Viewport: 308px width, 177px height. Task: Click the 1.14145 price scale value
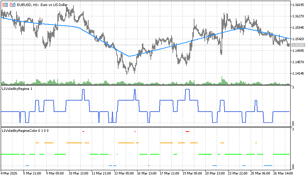298,74
